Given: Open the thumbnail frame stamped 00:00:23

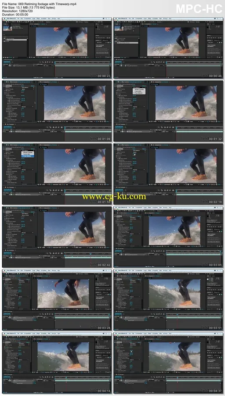Looking at the screenshot, I should pos(57,48).
